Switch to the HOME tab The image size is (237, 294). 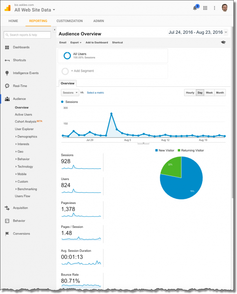(x=13, y=21)
